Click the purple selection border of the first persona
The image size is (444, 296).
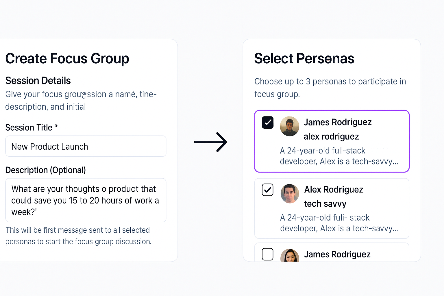point(332,111)
